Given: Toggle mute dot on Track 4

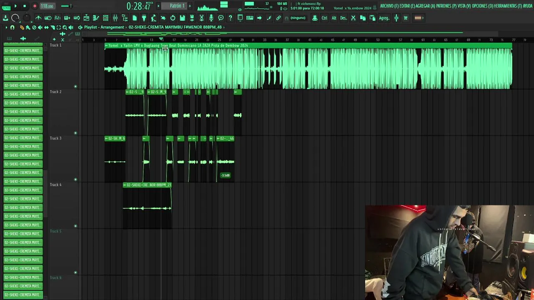Looking at the screenshot, I should point(76,226).
